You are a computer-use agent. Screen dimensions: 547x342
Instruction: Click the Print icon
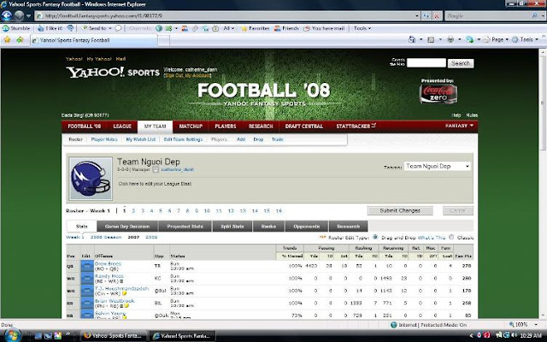coord(450,40)
